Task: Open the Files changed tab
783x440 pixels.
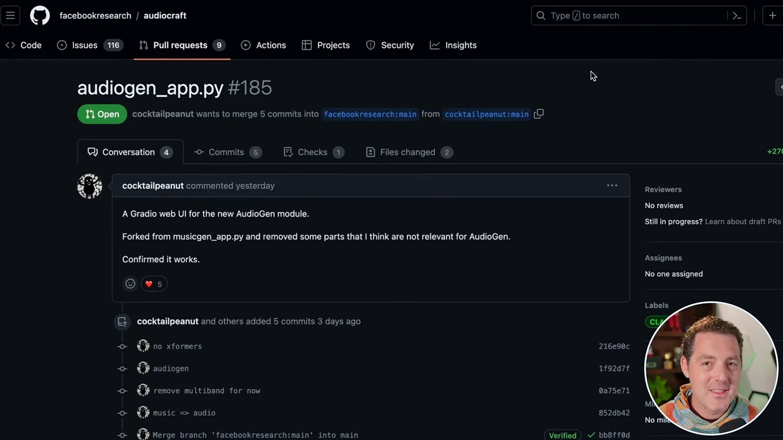Action: (x=410, y=152)
